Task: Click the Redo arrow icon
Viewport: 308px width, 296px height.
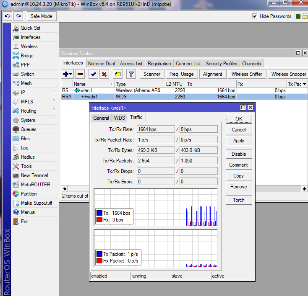Action: tap(18, 16)
